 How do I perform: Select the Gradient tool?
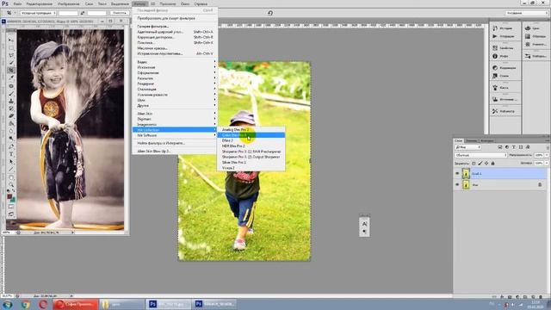pos(11,123)
